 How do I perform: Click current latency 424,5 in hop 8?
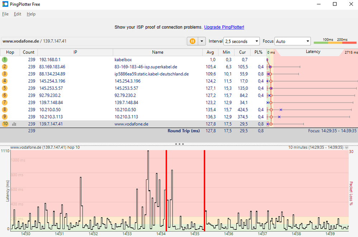[242, 110]
